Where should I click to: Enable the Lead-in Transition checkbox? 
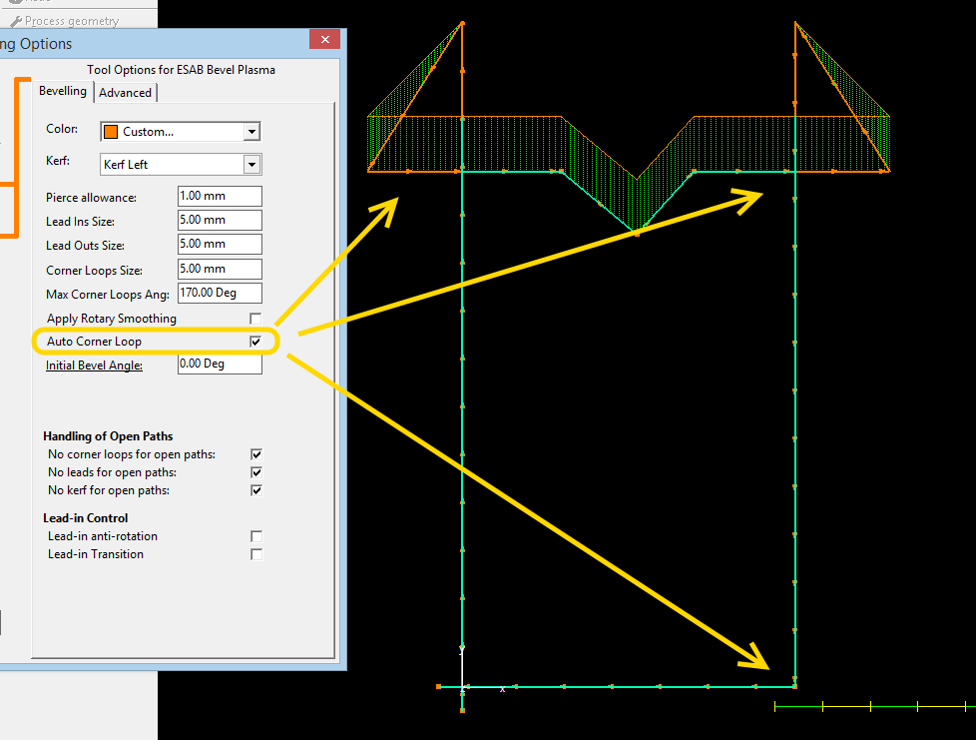click(255, 554)
